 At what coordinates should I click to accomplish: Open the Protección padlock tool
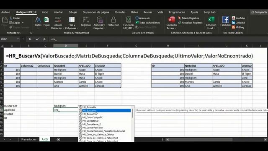(113, 23)
